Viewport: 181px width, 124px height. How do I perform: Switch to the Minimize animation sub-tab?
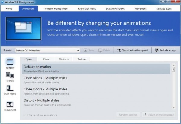pos(64,59)
